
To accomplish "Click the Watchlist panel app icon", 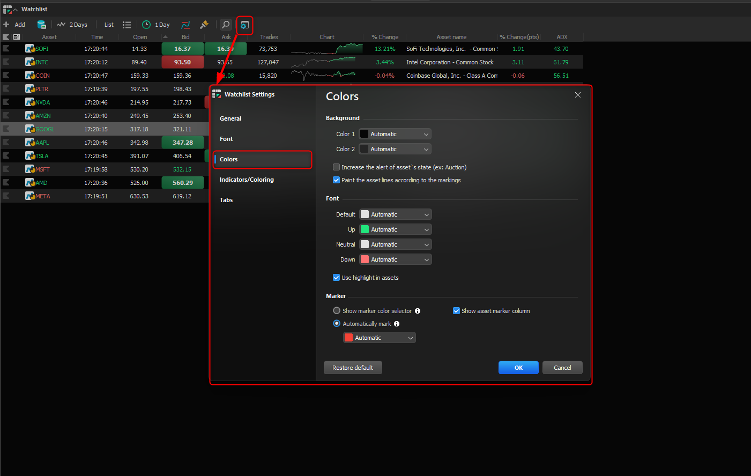I will 7,9.
